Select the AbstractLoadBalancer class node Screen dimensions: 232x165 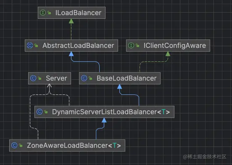(x=71, y=45)
